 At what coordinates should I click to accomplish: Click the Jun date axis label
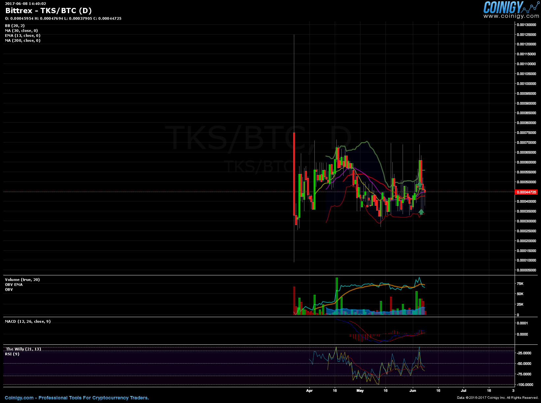point(413,390)
